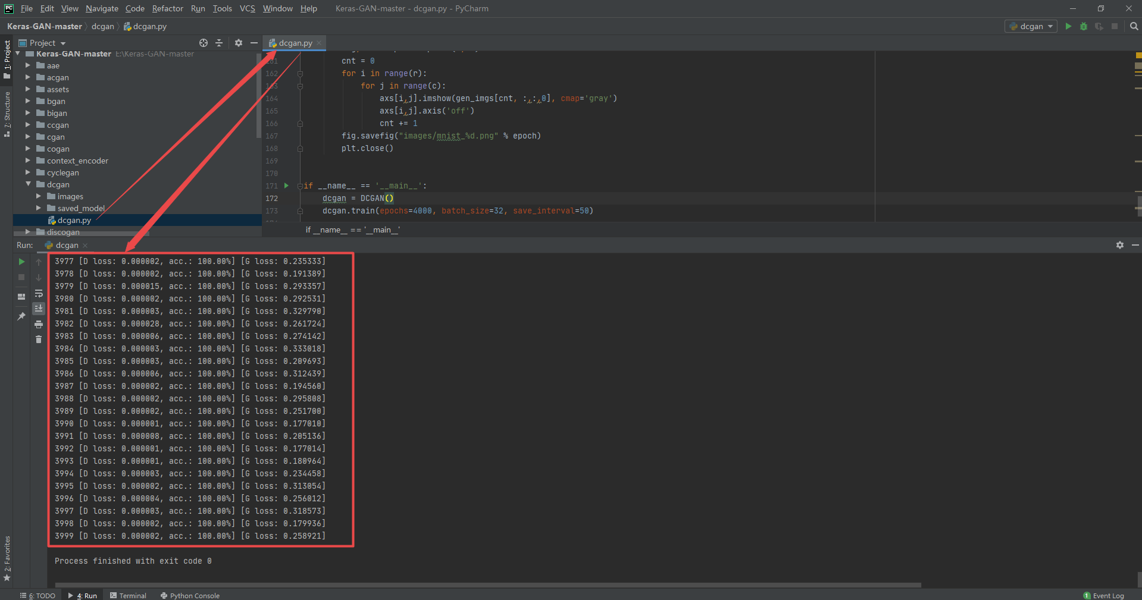Run dcgan with the green toolbar play icon
Viewport: 1142px width, 600px height.
click(1068, 27)
